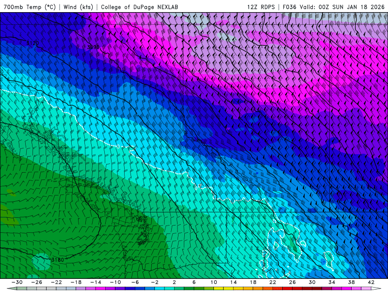Screen dimensions: 388x291
Task: Click the -14 colorbar value
Action: pyautogui.click(x=96, y=282)
